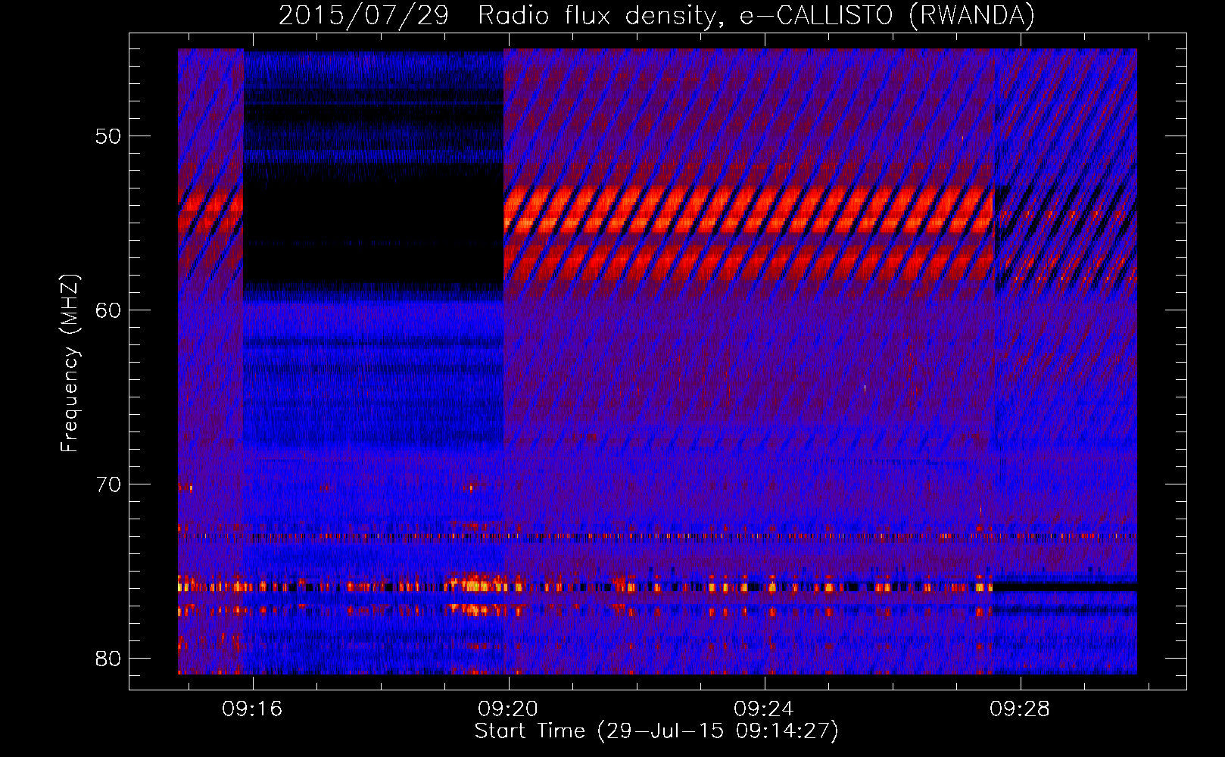The image size is (1225, 757).
Task: Click the 09:16 time tick label
Action: pos(252,709)
